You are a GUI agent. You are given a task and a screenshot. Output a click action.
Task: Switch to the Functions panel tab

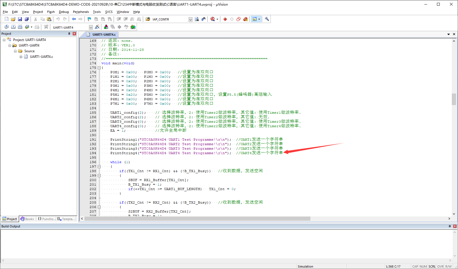point(47,219)
